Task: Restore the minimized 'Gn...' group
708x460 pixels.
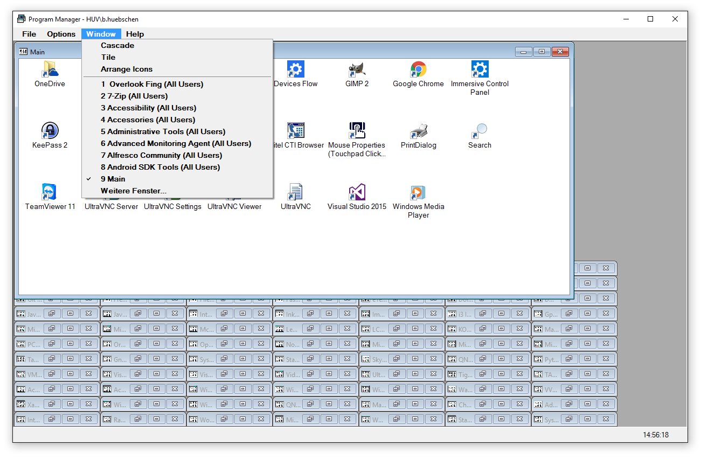Action: pos(138,359)
